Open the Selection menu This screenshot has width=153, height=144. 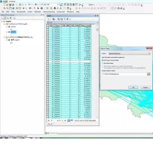(38, 12)
